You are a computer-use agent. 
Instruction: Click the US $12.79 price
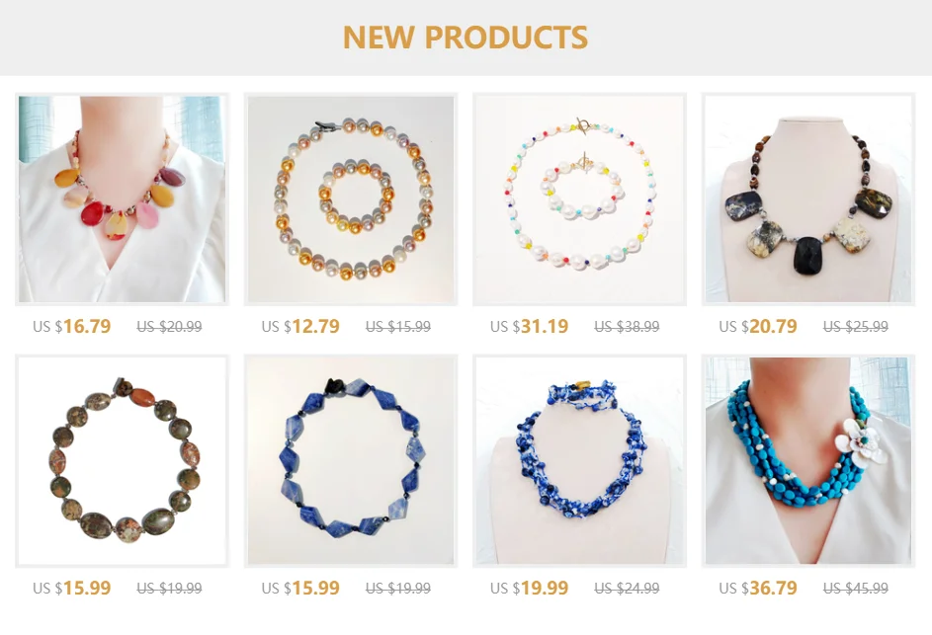[300, 326]
